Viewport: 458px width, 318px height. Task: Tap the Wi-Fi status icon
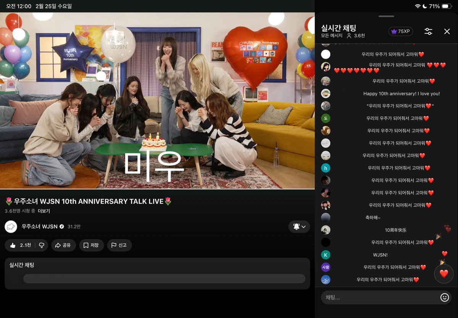click(x=418, y=6)
